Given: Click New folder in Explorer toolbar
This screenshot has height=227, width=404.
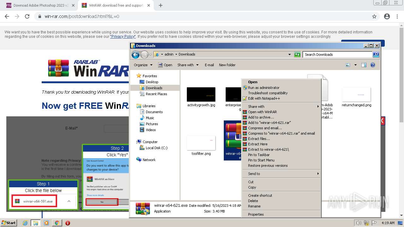Looking at the screenshot, I should (227, 65).
